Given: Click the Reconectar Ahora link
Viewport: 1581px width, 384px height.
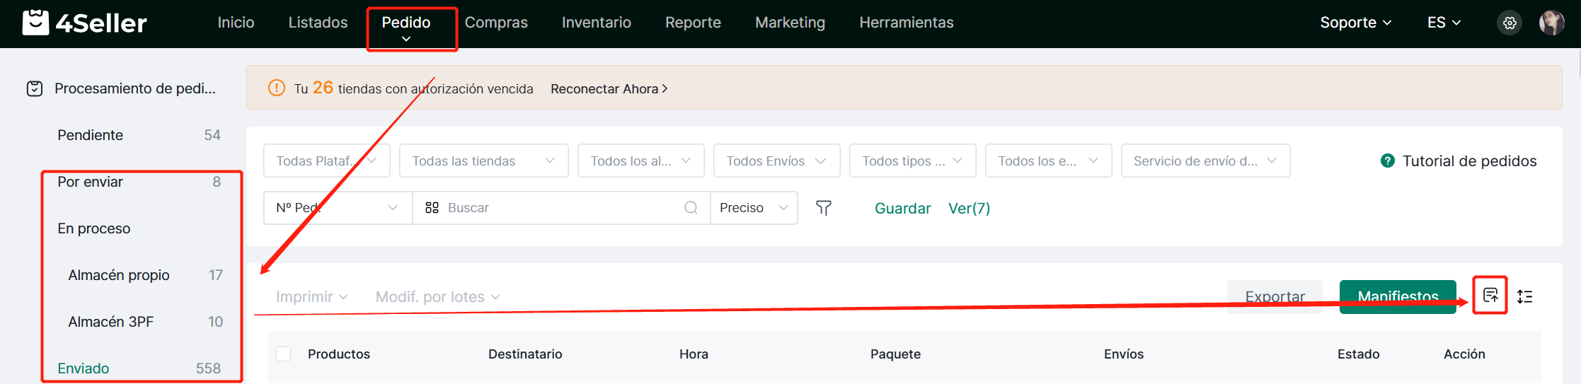Looking at the screenshot, I should click(609, 89).
